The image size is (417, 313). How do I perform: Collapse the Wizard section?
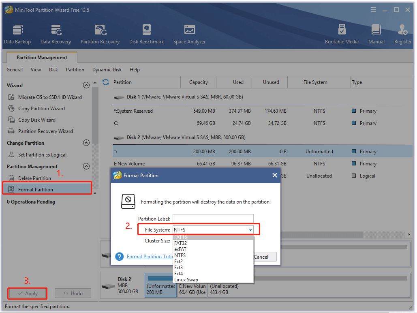[x=86, y=85]
